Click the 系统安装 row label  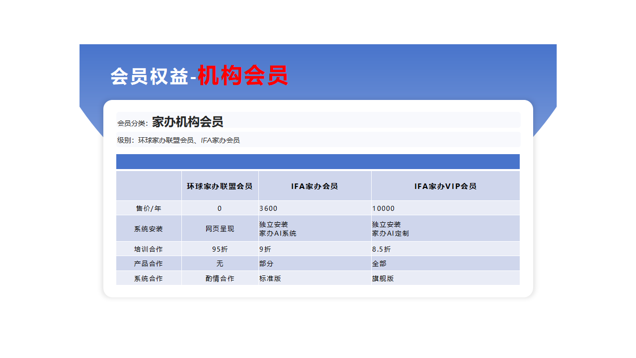(x=149, y=229)
